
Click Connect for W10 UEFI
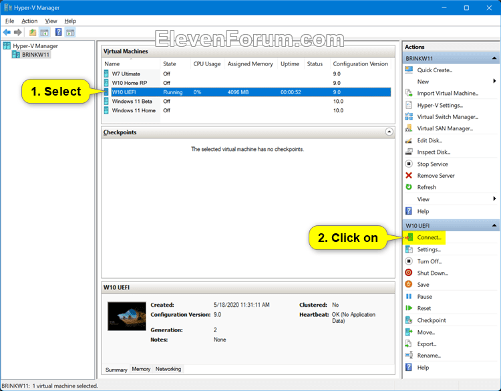point(429,237)
